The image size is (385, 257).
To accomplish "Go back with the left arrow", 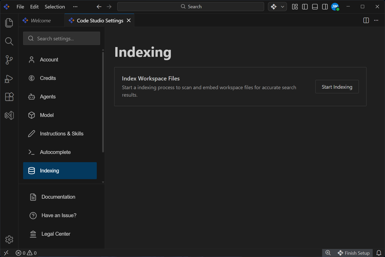I will [99, 7].
